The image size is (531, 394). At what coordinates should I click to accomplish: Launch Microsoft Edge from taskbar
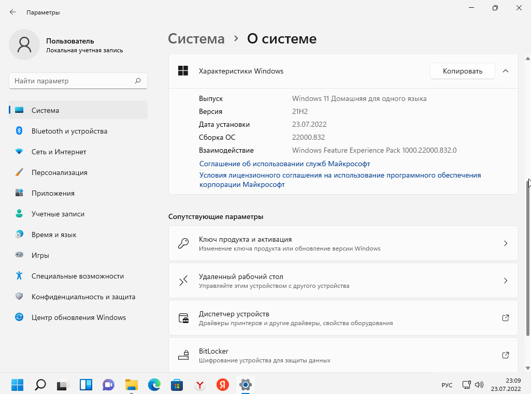coord(154,385)
